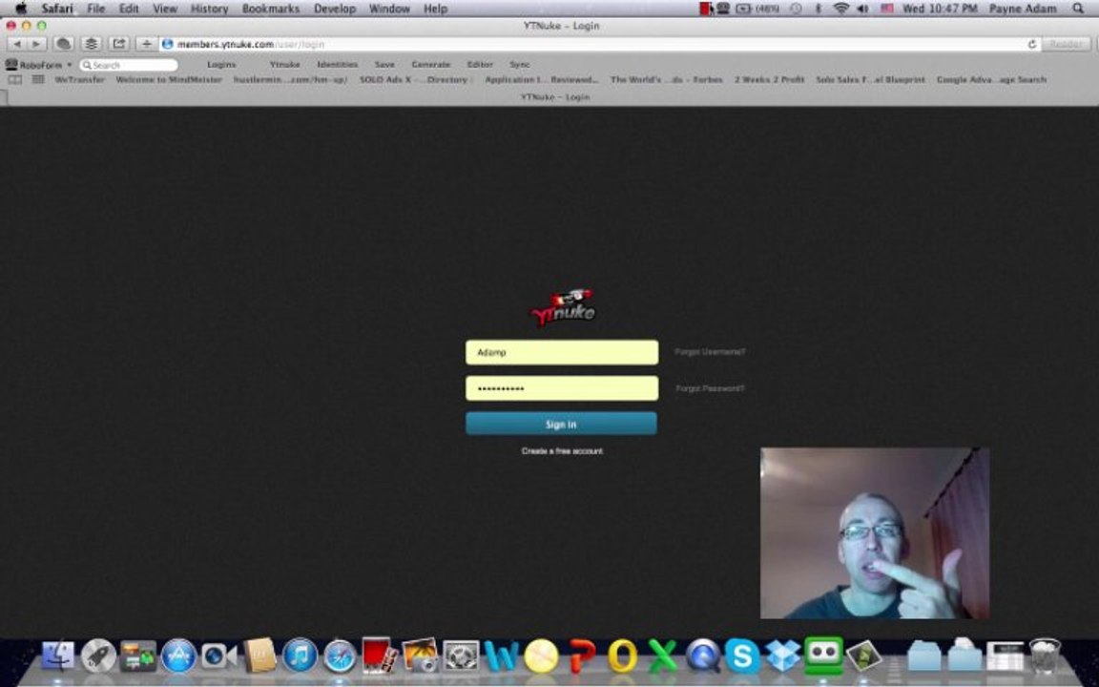1099x687 pixels.
Task: Click the webcam video overlay thumbnail
Action: 875,533
